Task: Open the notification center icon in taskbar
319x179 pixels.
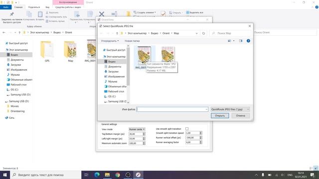Action: click(313, 175)
